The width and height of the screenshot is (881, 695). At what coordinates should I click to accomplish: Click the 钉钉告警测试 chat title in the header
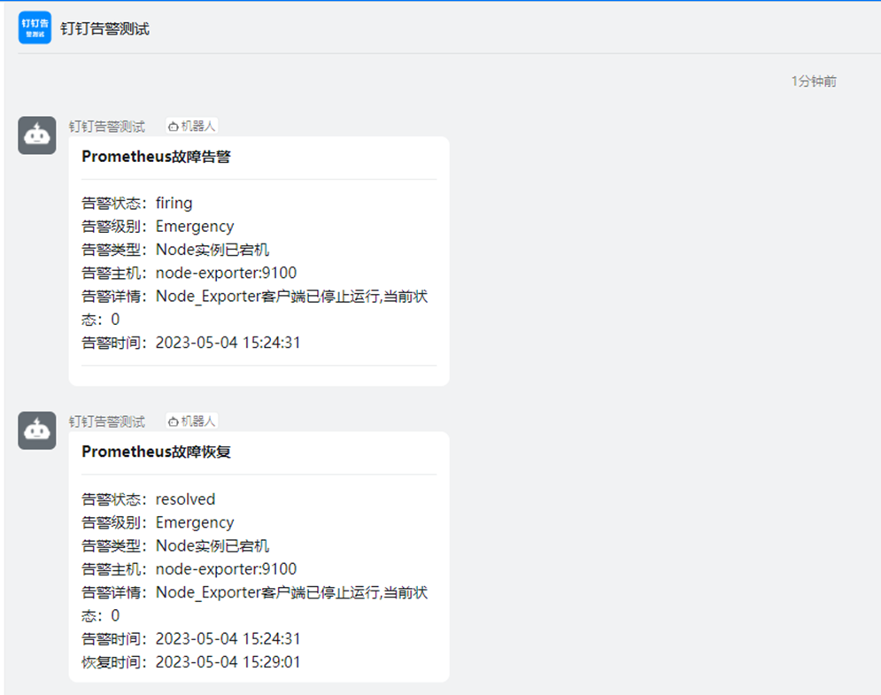pos(105,28)
